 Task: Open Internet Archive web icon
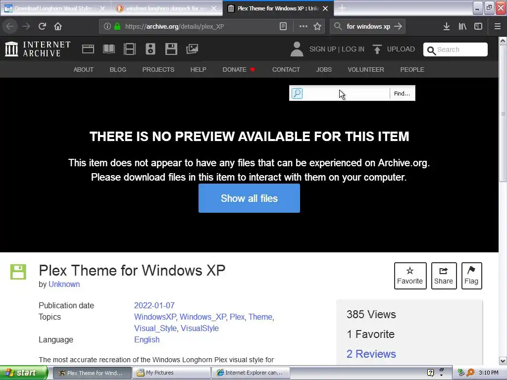[88, 49]
